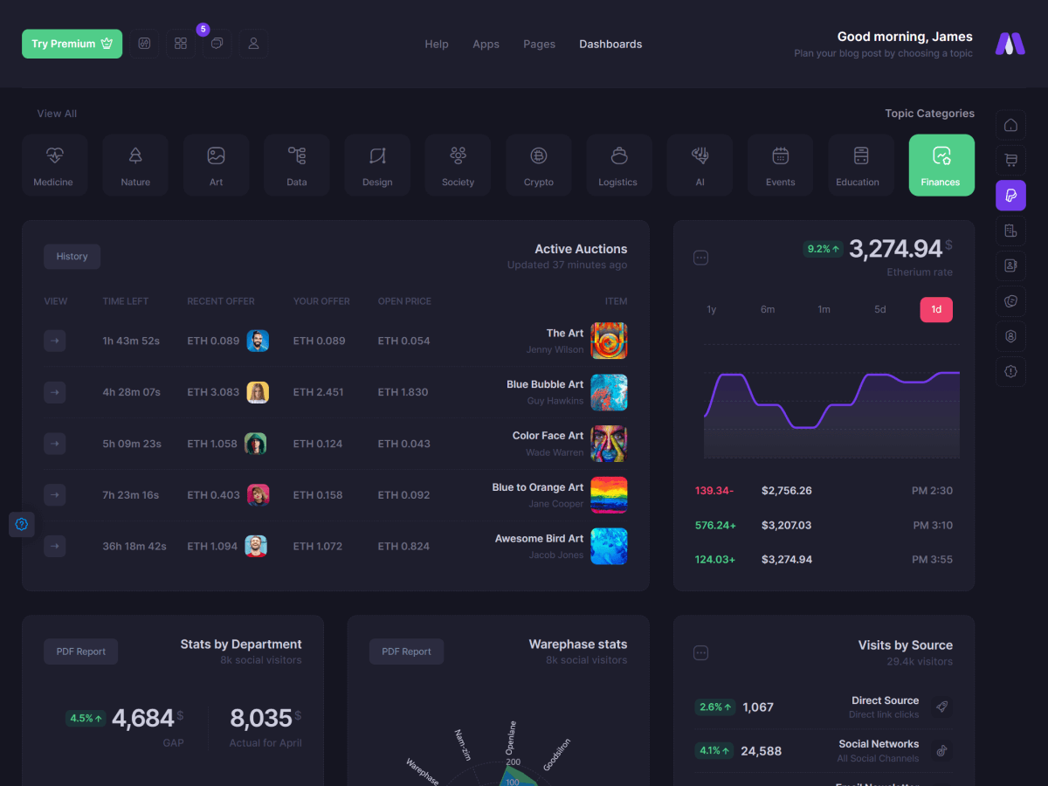Choose the Medicine topic category
This screenshot has height=786, width=1048.
54,165
